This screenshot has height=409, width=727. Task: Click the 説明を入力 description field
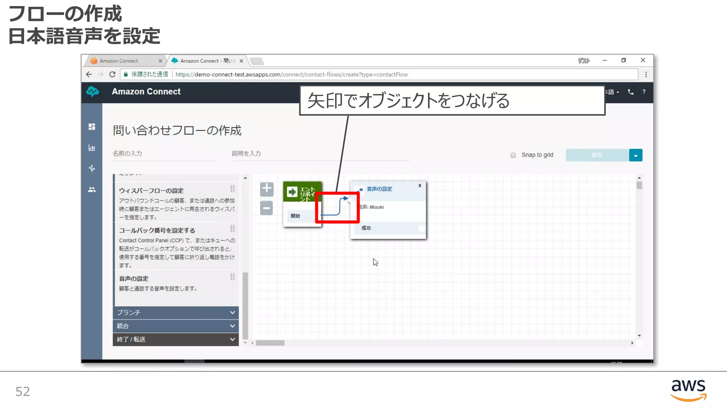(x=321, y=154)
